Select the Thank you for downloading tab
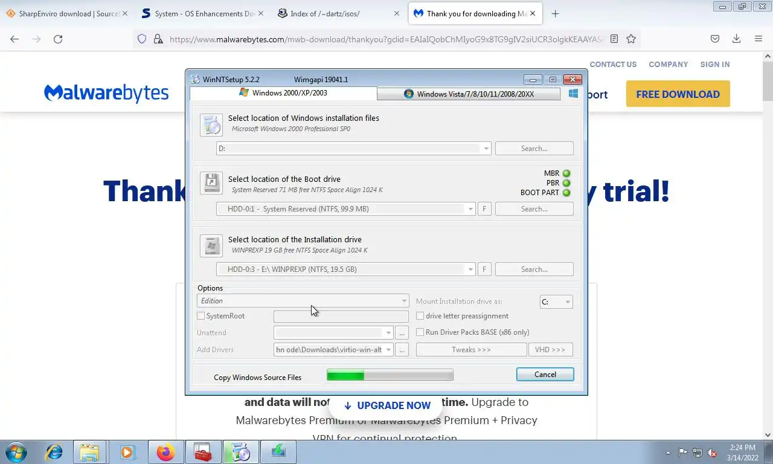773x464 pixels. tap(475, 13)
